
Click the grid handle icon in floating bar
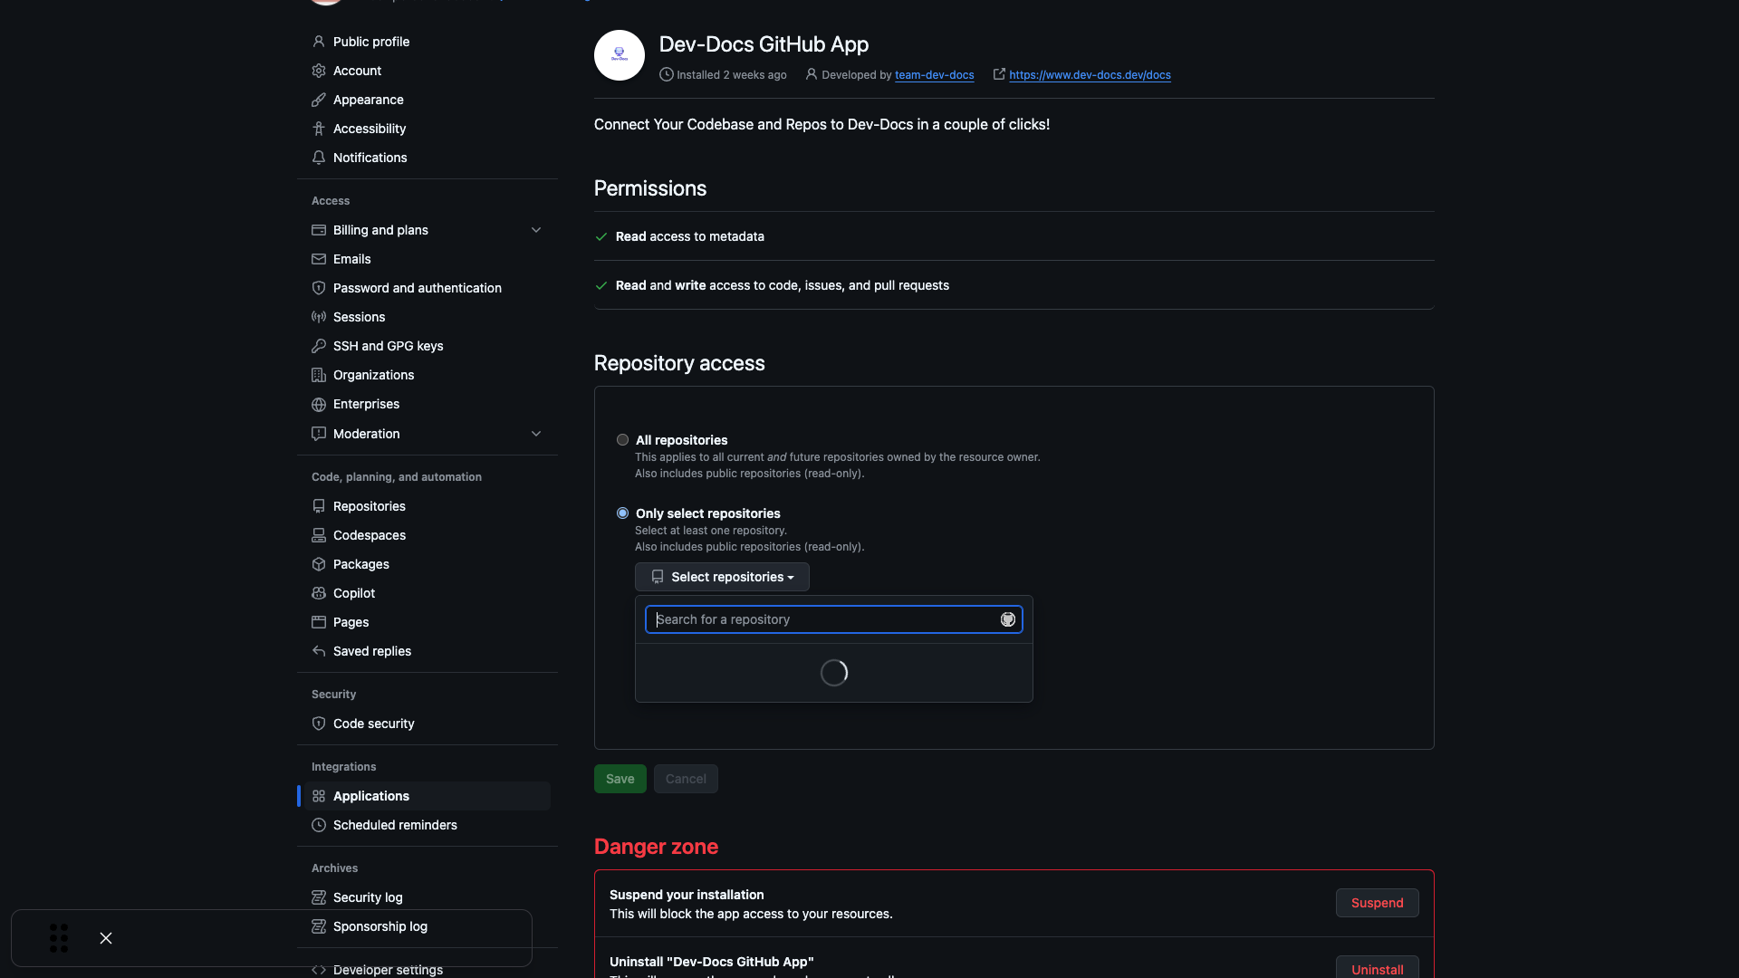point(59,938)
